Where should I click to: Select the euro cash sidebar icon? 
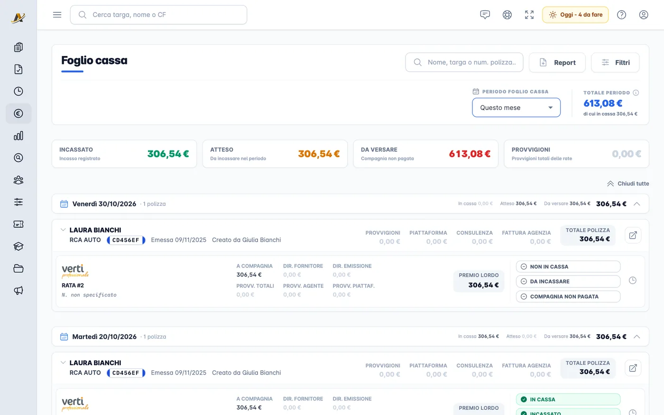click(18, 113)
